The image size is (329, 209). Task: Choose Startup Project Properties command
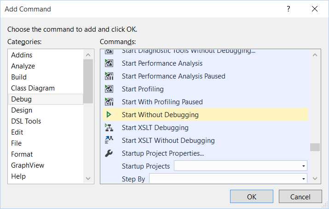[x=205, y=153]
